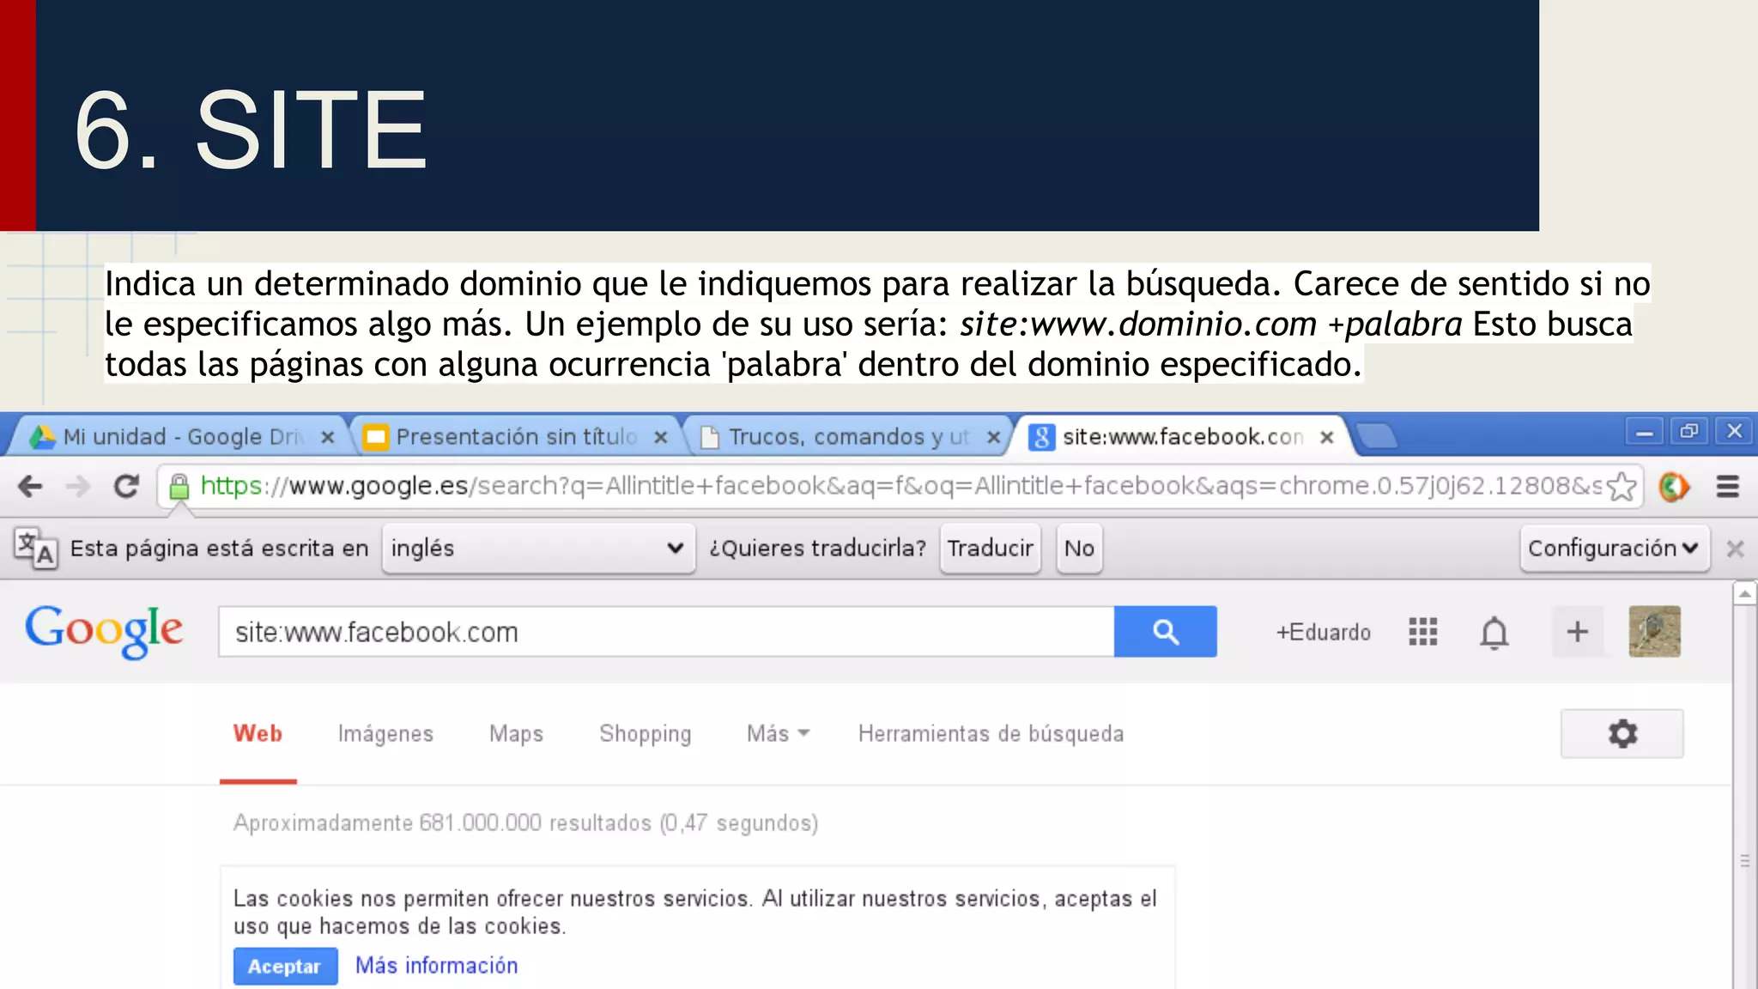Close the Presentación sin título tab
The width and height of the screenshot is (1758, 989).
click(660, 437)
